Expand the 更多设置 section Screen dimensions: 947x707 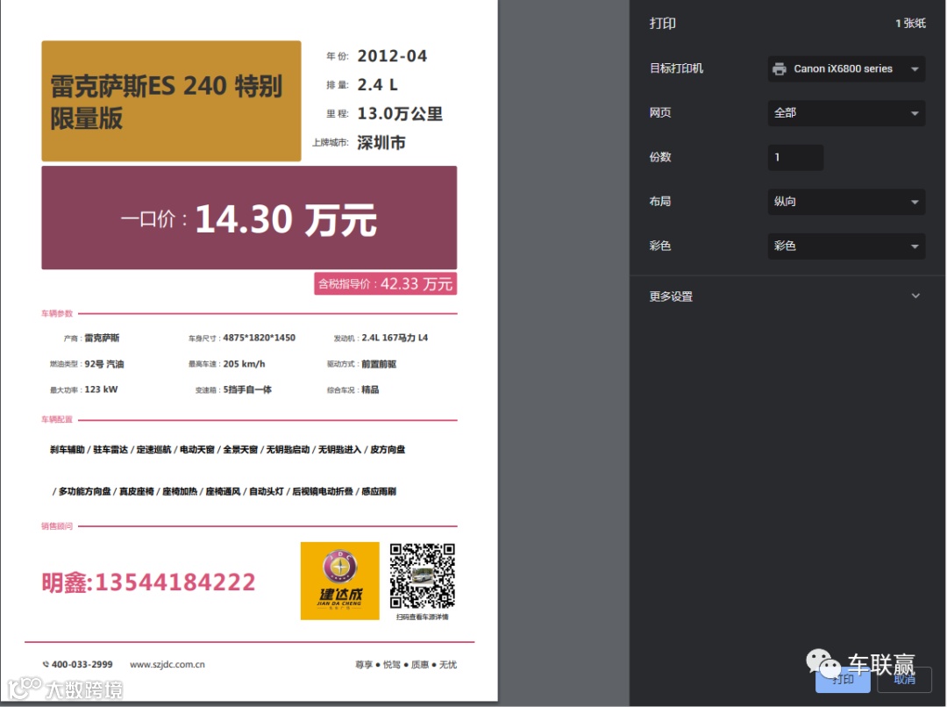(x=785, y=296)
